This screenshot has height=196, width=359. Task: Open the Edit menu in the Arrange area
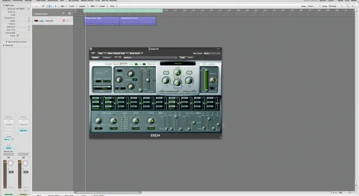pyautogui.click(x=64, y=6)
